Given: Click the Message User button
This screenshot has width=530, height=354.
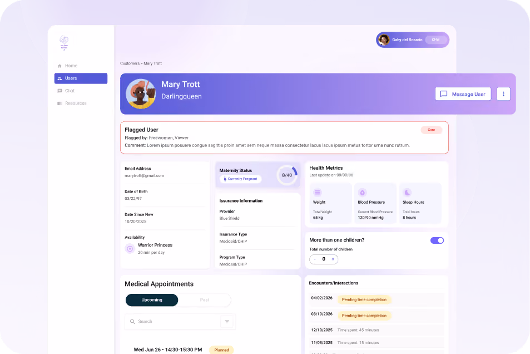Looking at the screenshot, I should 463,94.
